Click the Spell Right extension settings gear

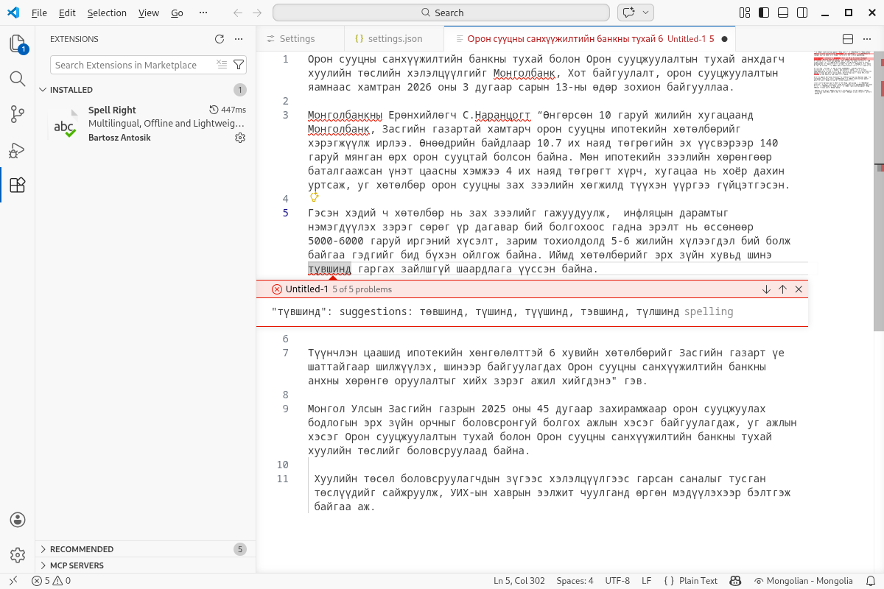tap(239, 137)
